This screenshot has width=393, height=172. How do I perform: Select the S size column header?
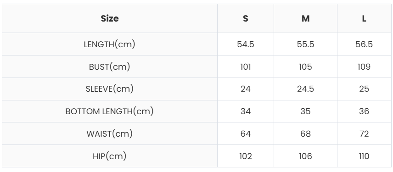click(x=246, y=18)
